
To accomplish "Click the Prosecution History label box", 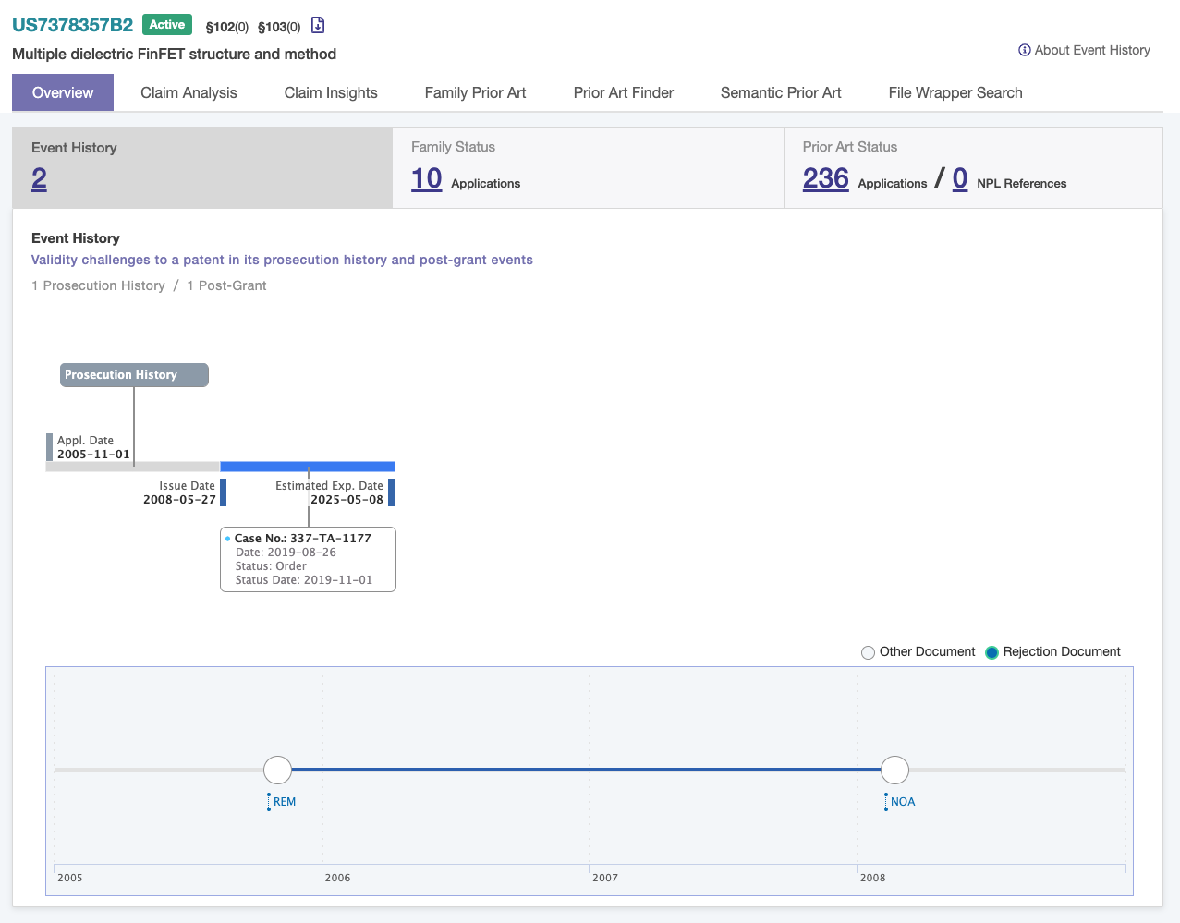I will (x=134, y=375).
